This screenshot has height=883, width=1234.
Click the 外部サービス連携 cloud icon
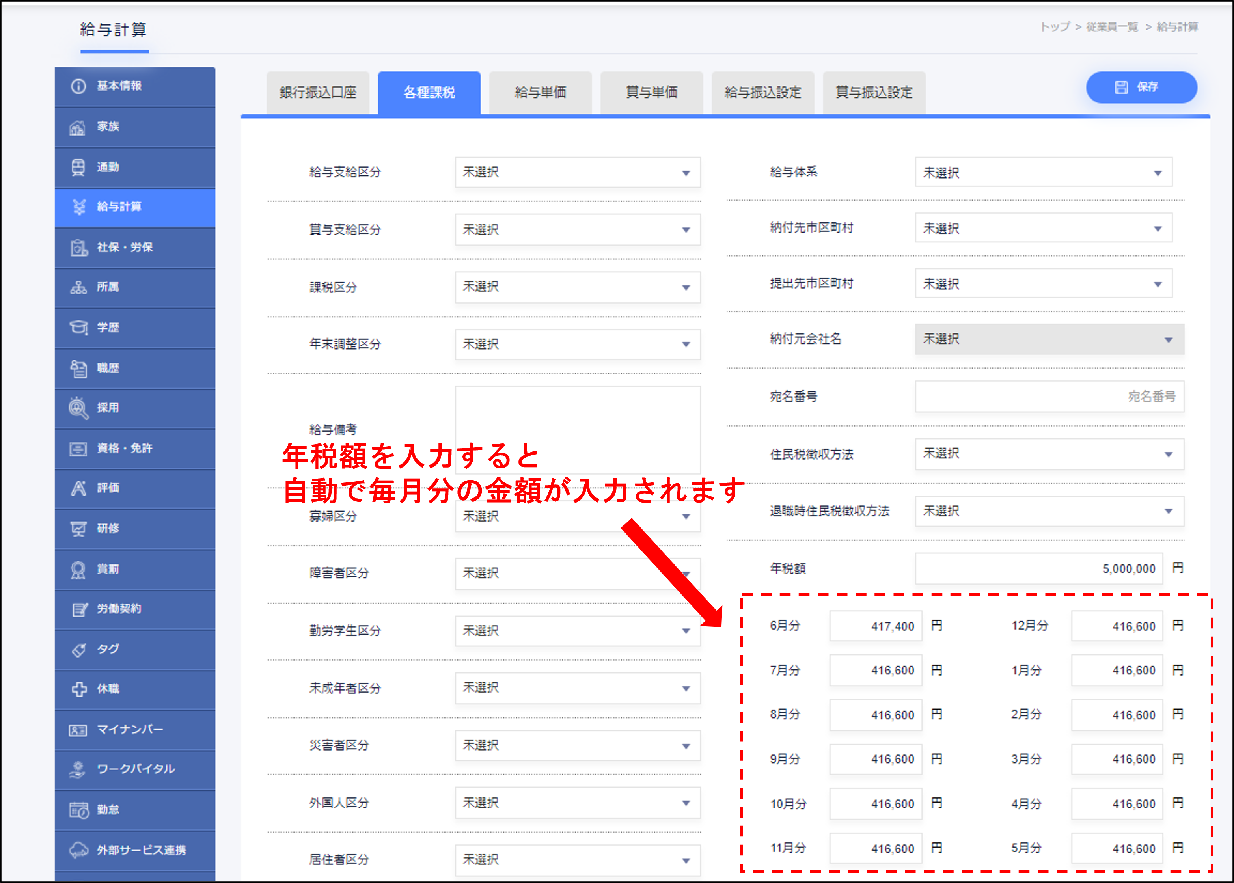click(78, 850)
